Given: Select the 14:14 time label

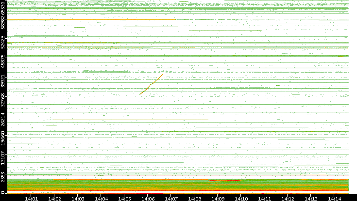Looking at the screenshot, I should click(x=334, y=198).
